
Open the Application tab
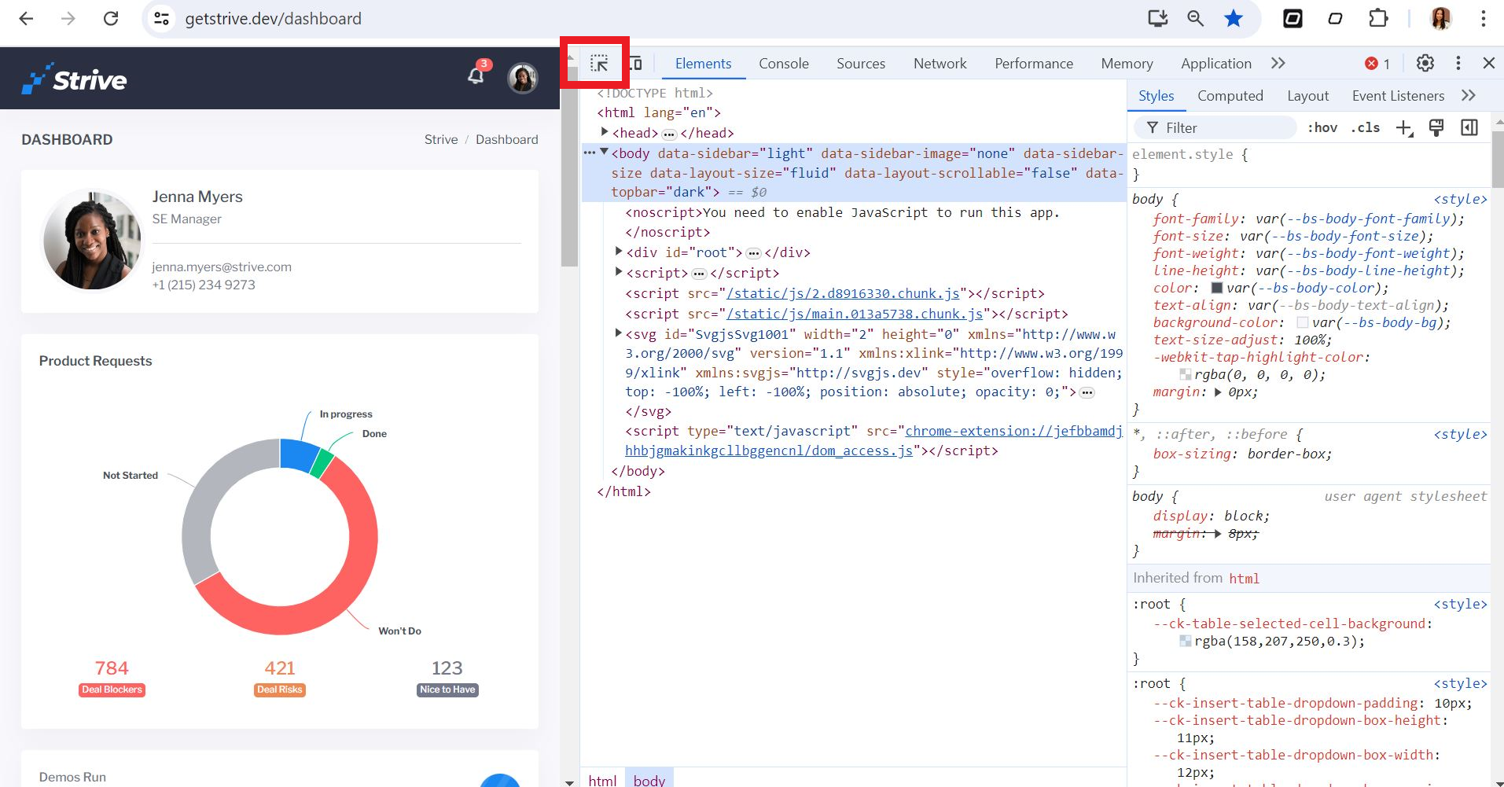tap(1215, 64)
